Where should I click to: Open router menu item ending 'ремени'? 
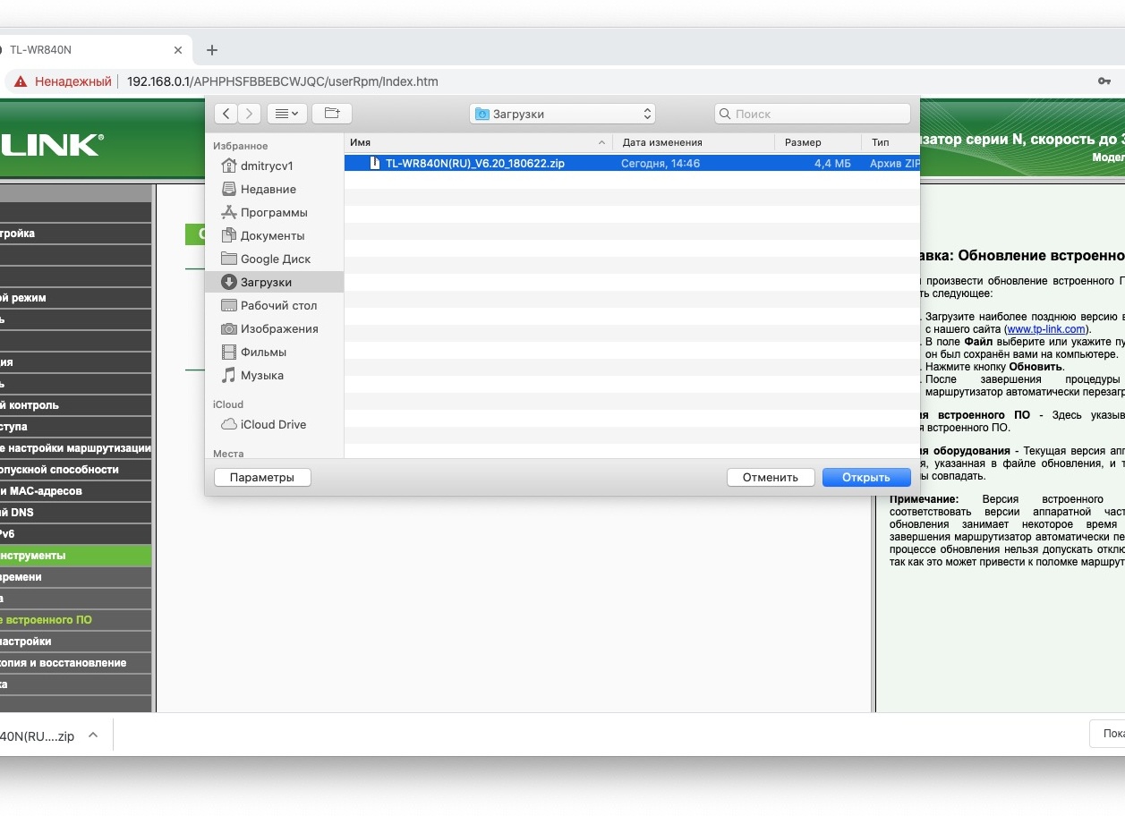pyautogui.click(x=75, y=577)
